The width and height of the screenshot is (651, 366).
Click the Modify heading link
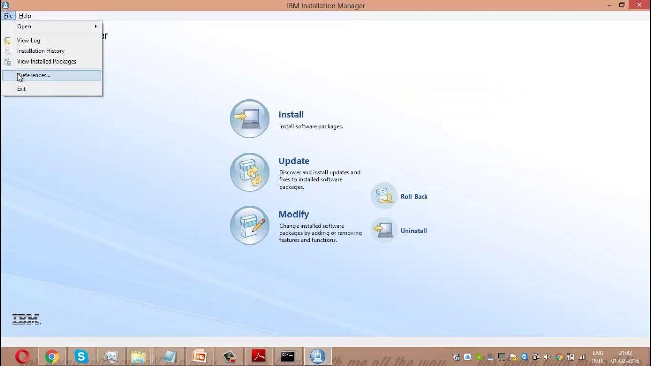(x=293, y=215)
